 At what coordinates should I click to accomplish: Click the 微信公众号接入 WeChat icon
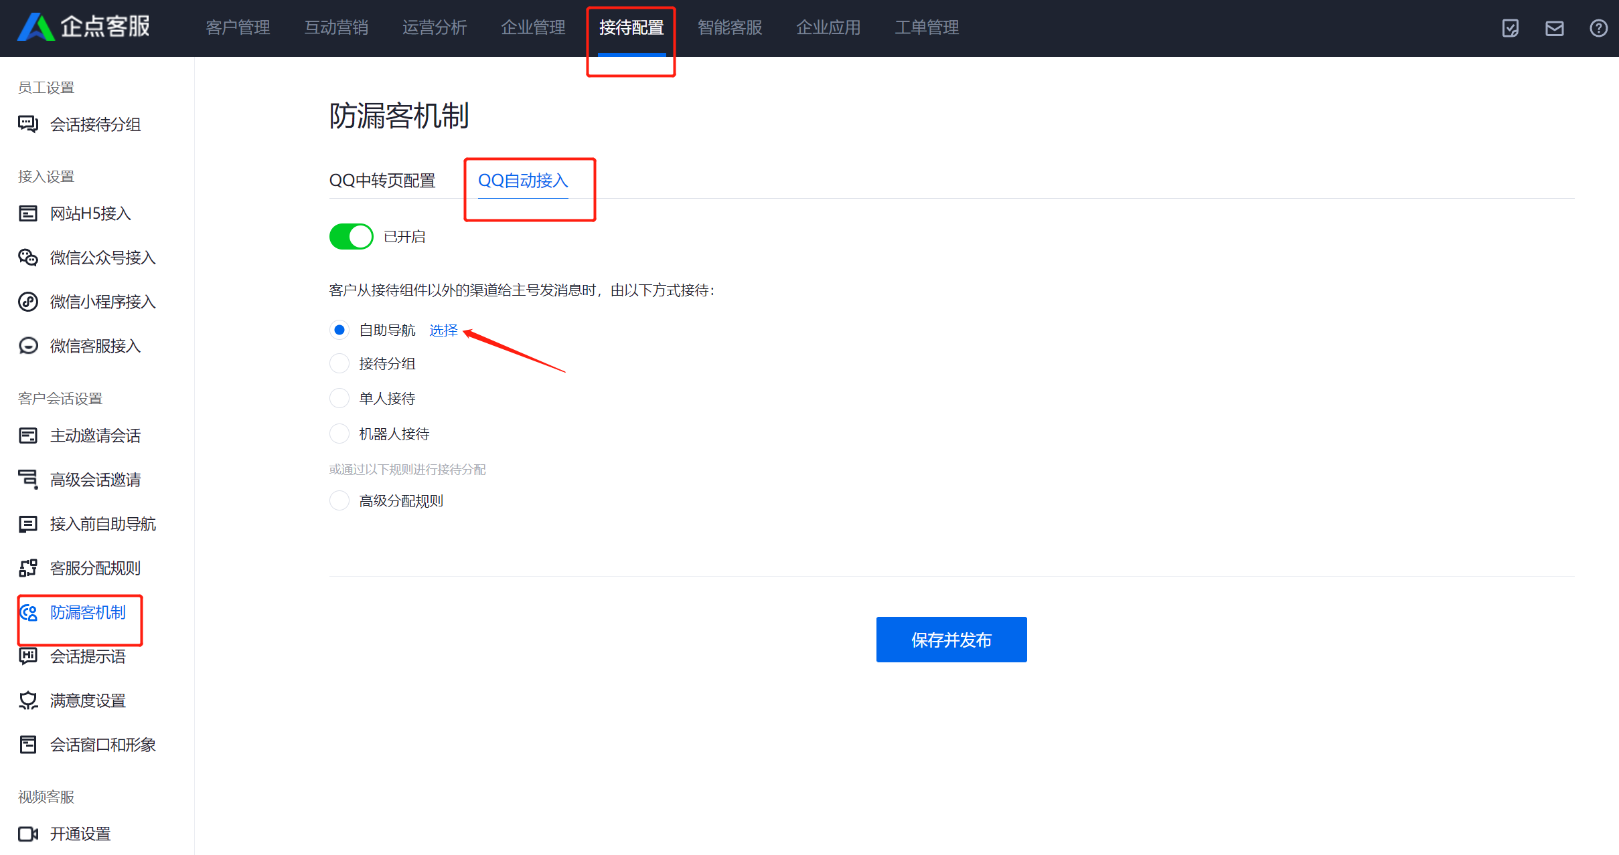point(28,258)
